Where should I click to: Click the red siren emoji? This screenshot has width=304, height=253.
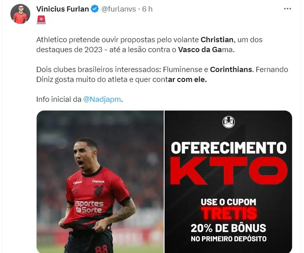[41, 19]
